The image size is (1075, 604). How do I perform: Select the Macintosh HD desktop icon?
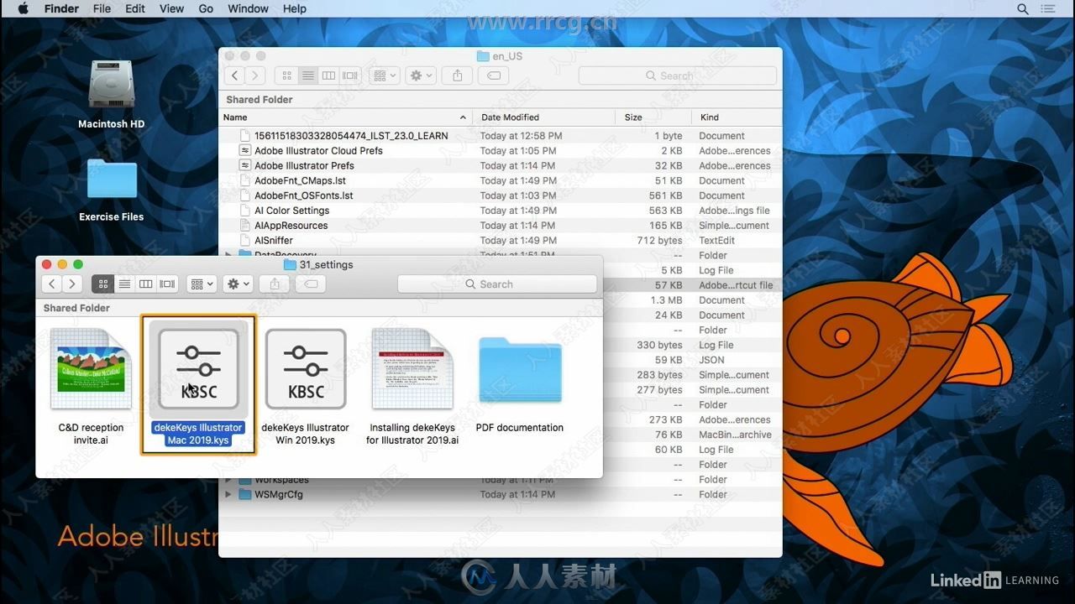111,94
